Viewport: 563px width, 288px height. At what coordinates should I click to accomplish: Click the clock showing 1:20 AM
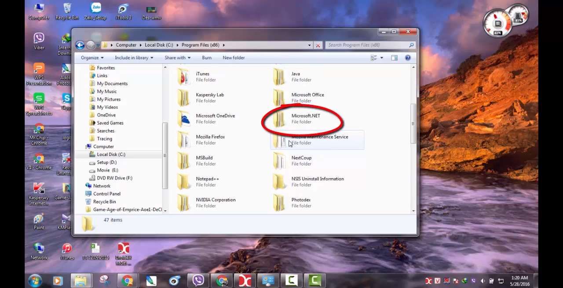[x=519, y=278]
